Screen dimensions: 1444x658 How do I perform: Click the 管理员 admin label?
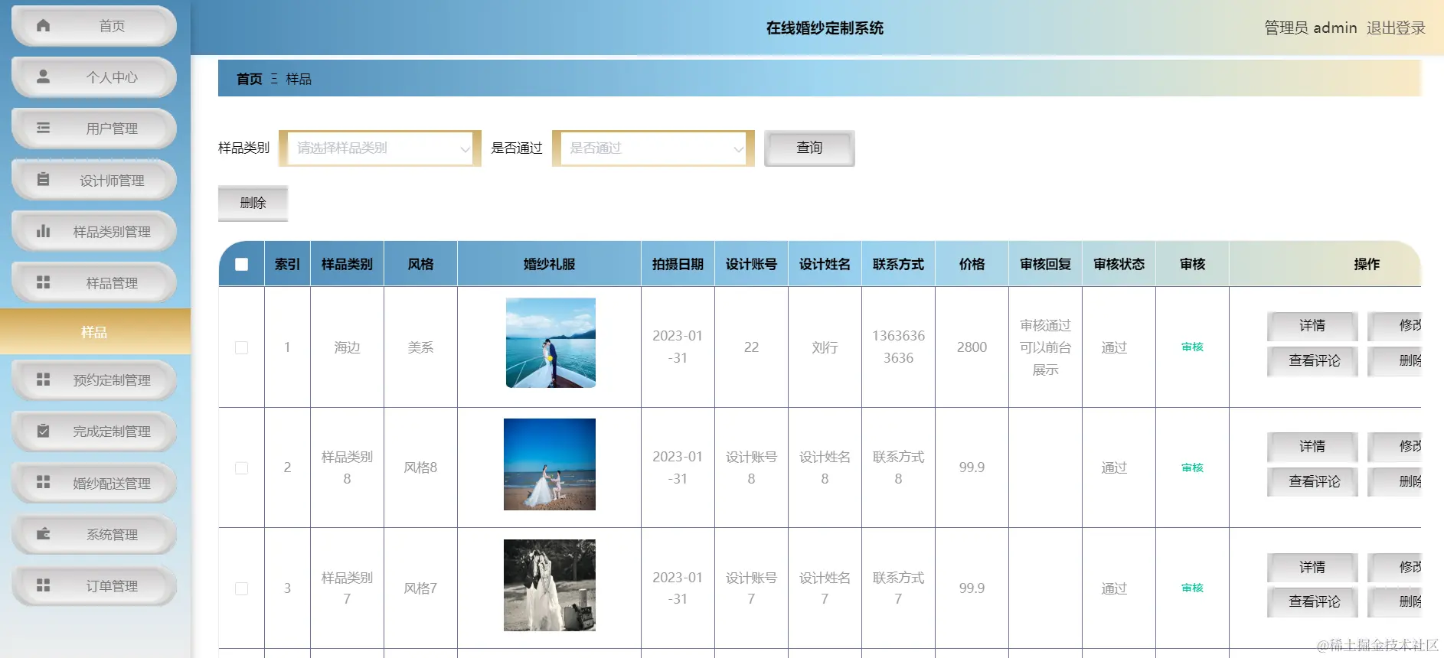1310,28
